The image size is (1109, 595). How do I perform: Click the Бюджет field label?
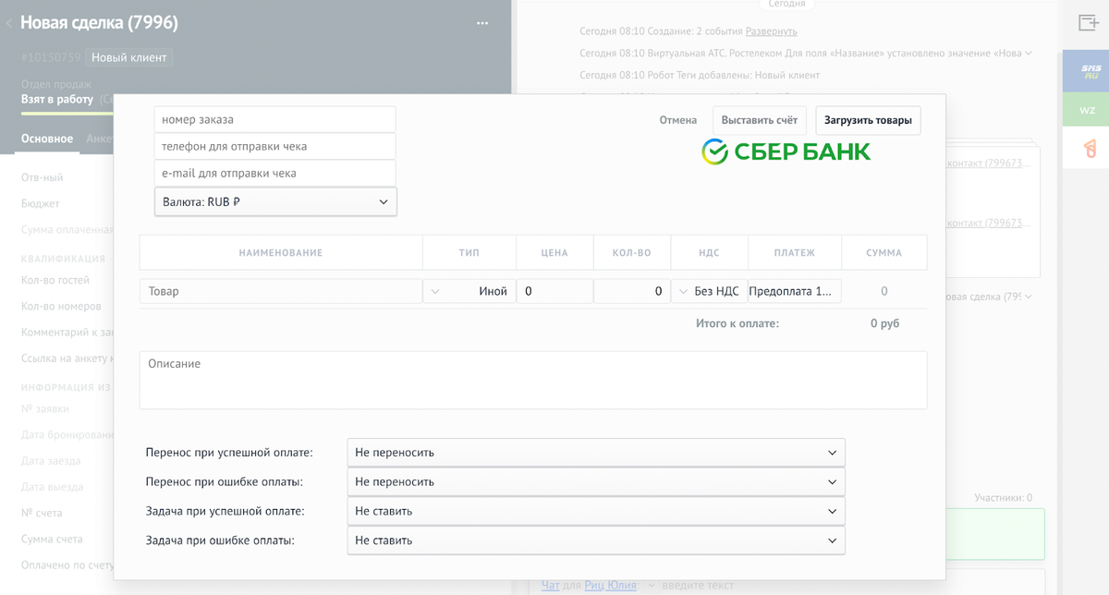[41, 203]
